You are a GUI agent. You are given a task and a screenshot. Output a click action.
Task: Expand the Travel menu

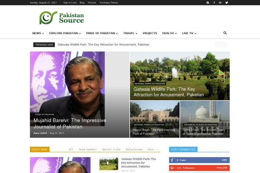[x=130, y=33]
